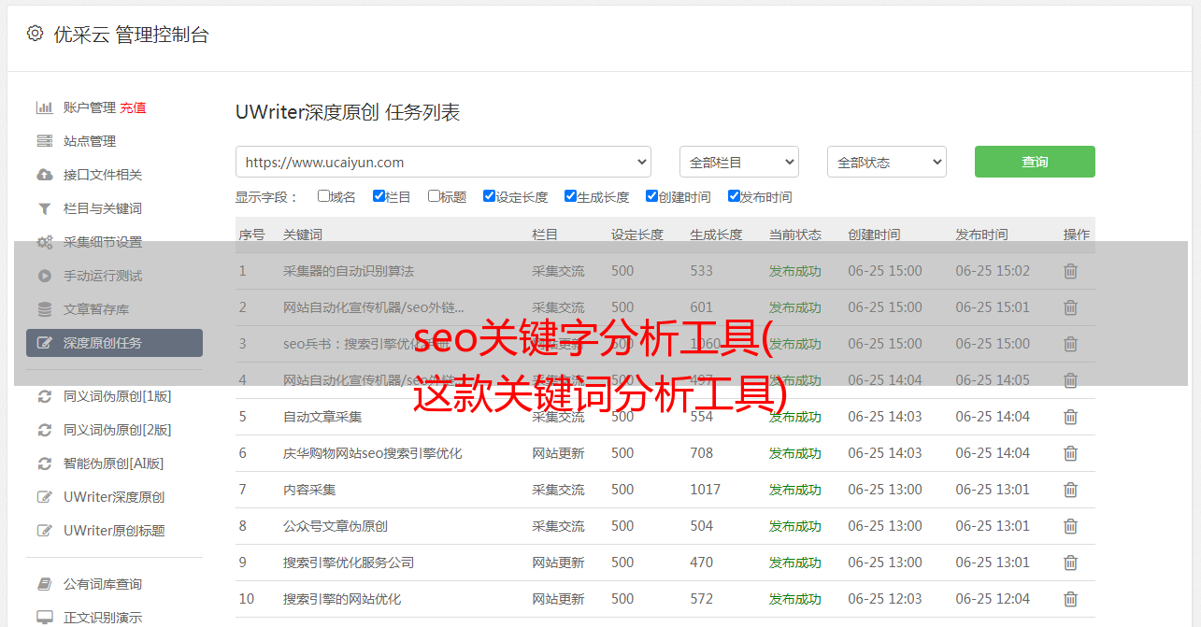Delete task 公众号文章伪原创 with trash icon
The height and width of the screenshot is (627, 1201).
(x=1071, y=526)
